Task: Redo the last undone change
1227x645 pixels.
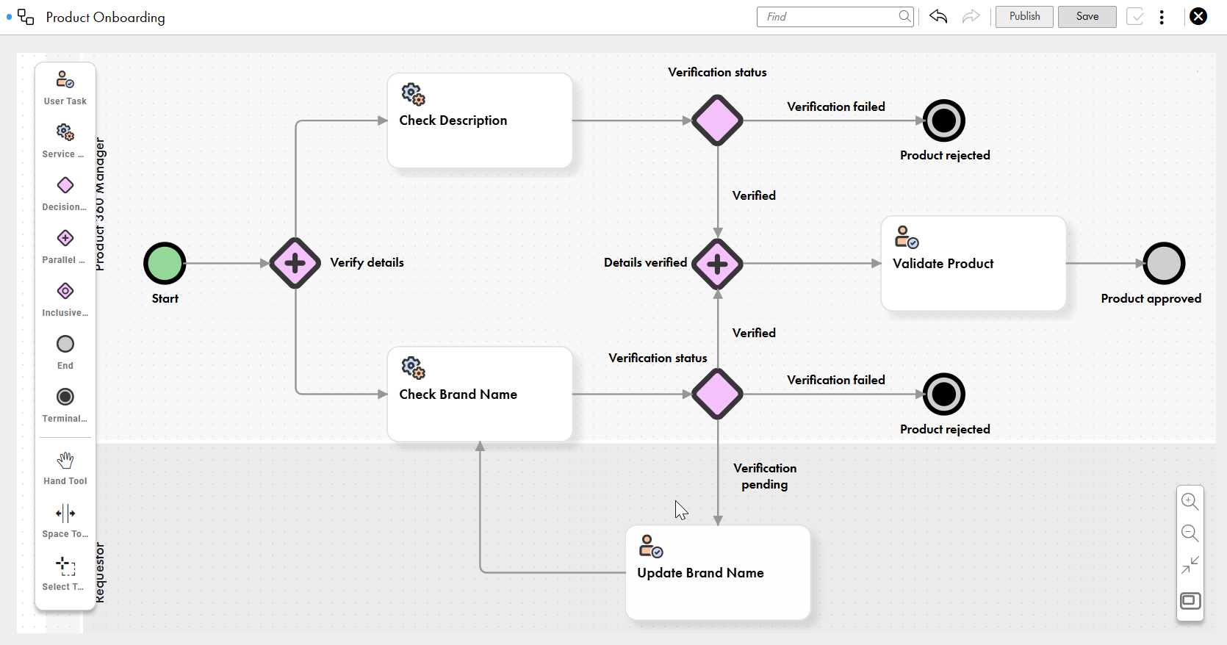Action: (x=971, y=16)
